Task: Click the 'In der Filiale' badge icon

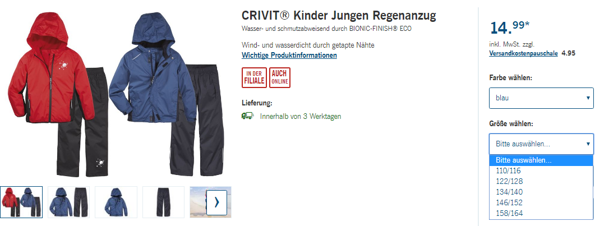Action: (254, 78)
